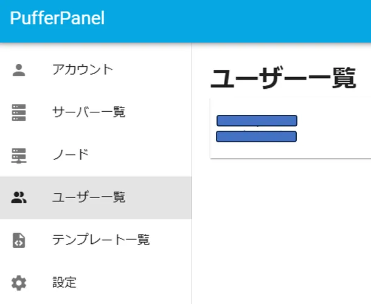Click the Nodes network server icon

pyautogui.click(x=19, y=155)
